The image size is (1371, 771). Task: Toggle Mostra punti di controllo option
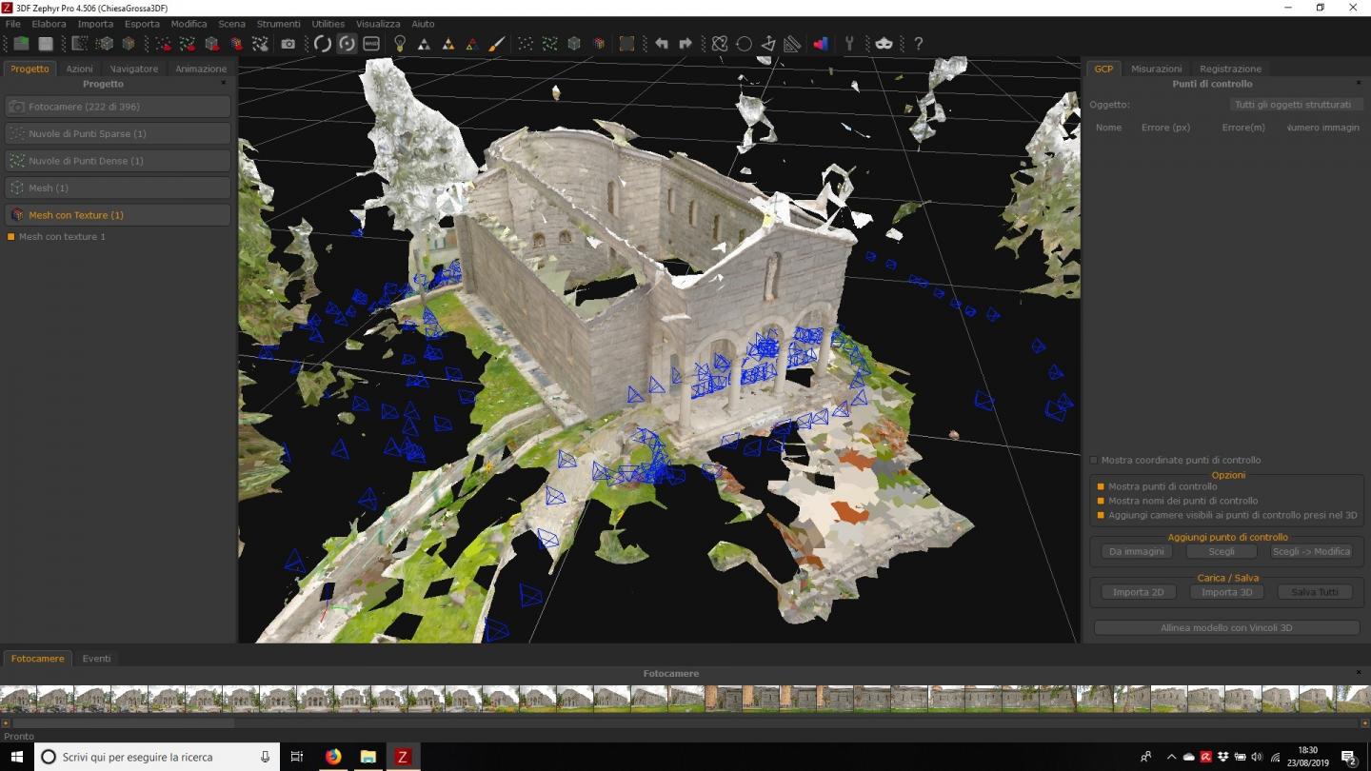pos(1101,486)
